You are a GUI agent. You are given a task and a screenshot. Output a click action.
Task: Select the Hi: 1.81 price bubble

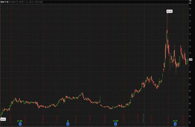[169, 12]
